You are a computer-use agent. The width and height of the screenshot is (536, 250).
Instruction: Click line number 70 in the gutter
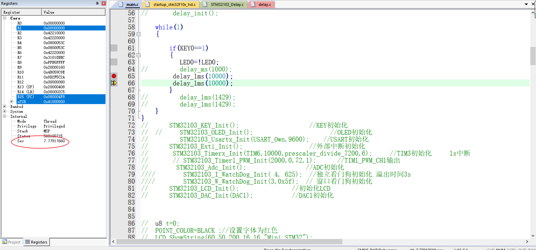point(131,111)
